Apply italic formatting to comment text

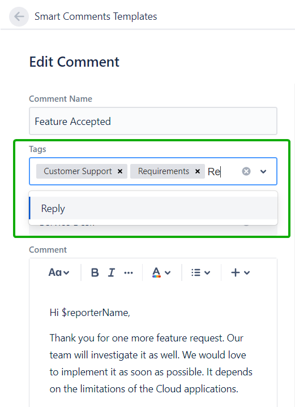click(112, 272)
